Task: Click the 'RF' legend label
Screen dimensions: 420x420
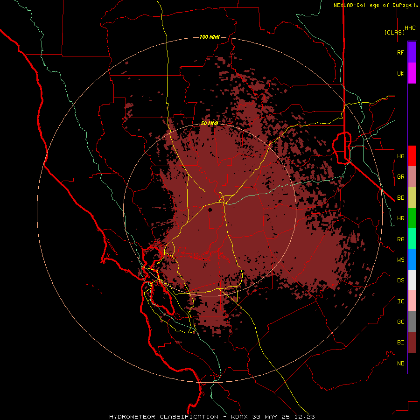Action: pos(400,52)
